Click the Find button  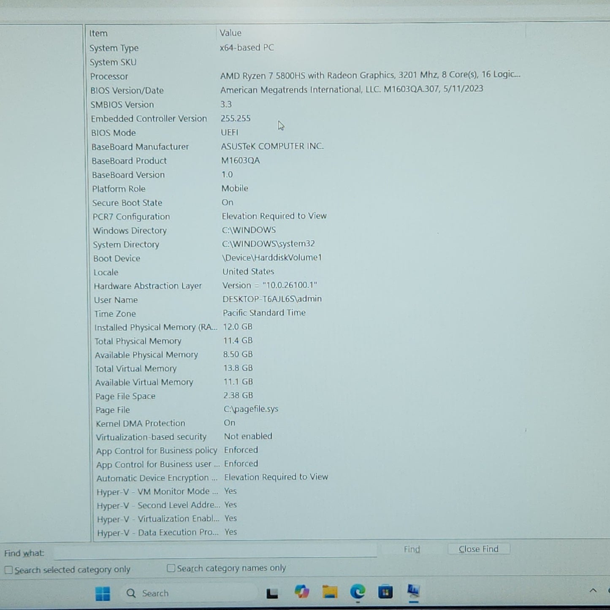pyautogui.click(x=412, y=549)
